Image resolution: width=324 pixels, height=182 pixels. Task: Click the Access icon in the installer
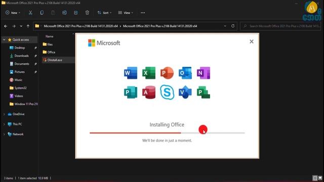click(x=149, y=92)
